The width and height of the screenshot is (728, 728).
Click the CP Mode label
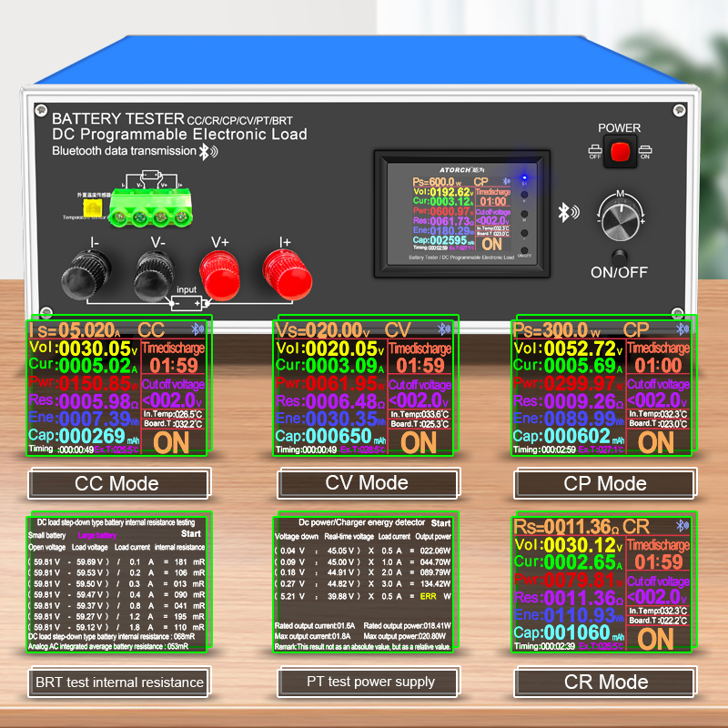[x=605, y=484]
